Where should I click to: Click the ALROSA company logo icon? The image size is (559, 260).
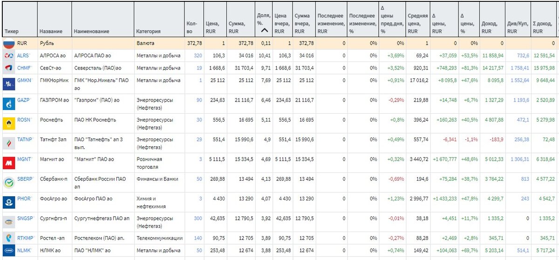[9, 55]
